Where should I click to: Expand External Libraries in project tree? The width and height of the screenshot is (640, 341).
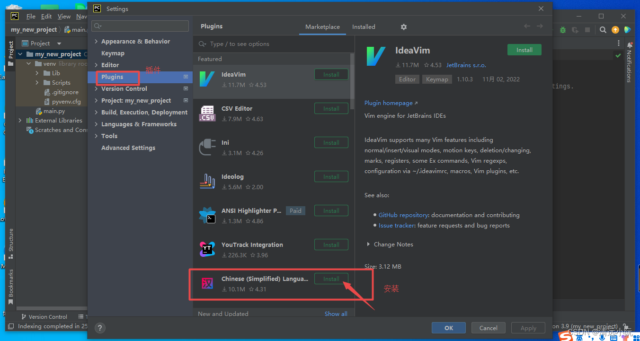[20, 121]
